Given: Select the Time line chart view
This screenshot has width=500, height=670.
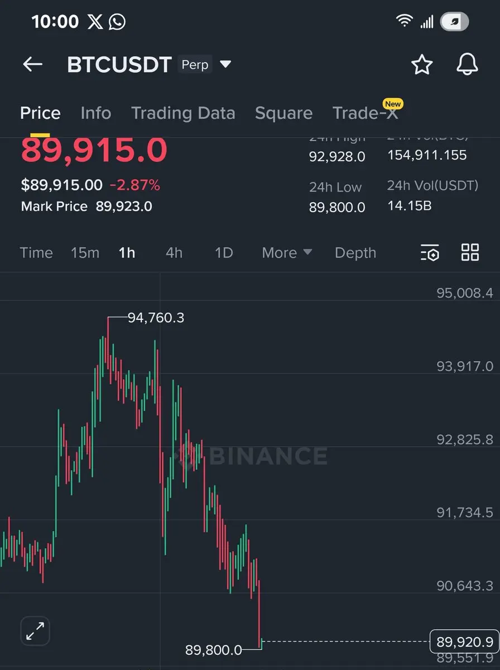Looking at the screenshot, I should pyautogui.click(x=36, y=253).
